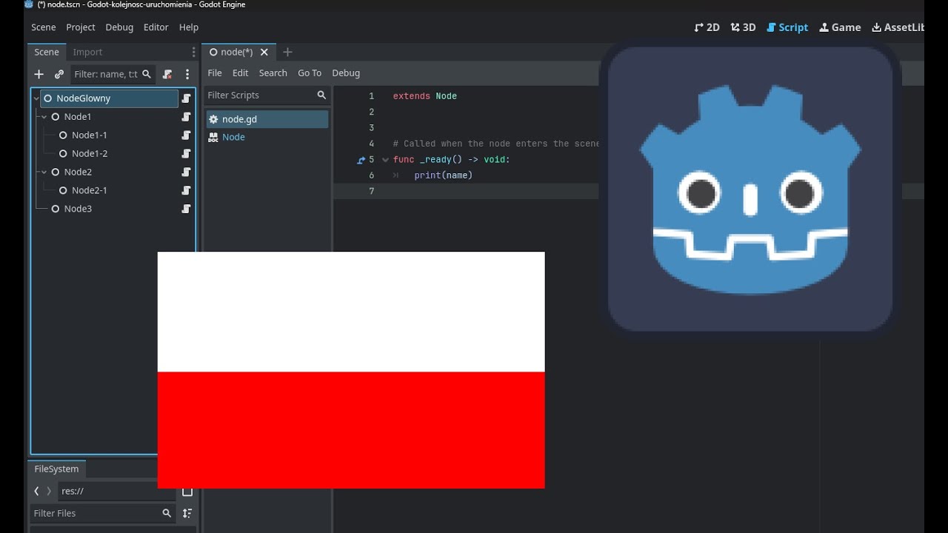Select Node1 in the scene tree

click(78, 117)
